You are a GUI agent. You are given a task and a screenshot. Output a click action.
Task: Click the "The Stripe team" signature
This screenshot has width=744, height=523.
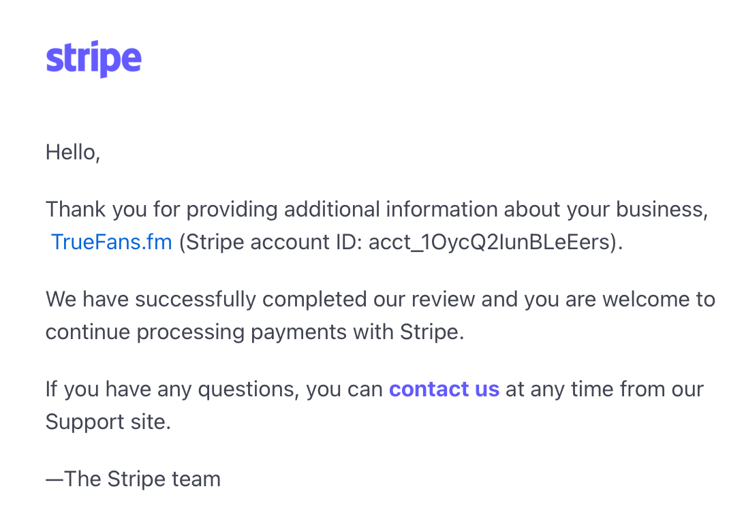click(142, 479)
